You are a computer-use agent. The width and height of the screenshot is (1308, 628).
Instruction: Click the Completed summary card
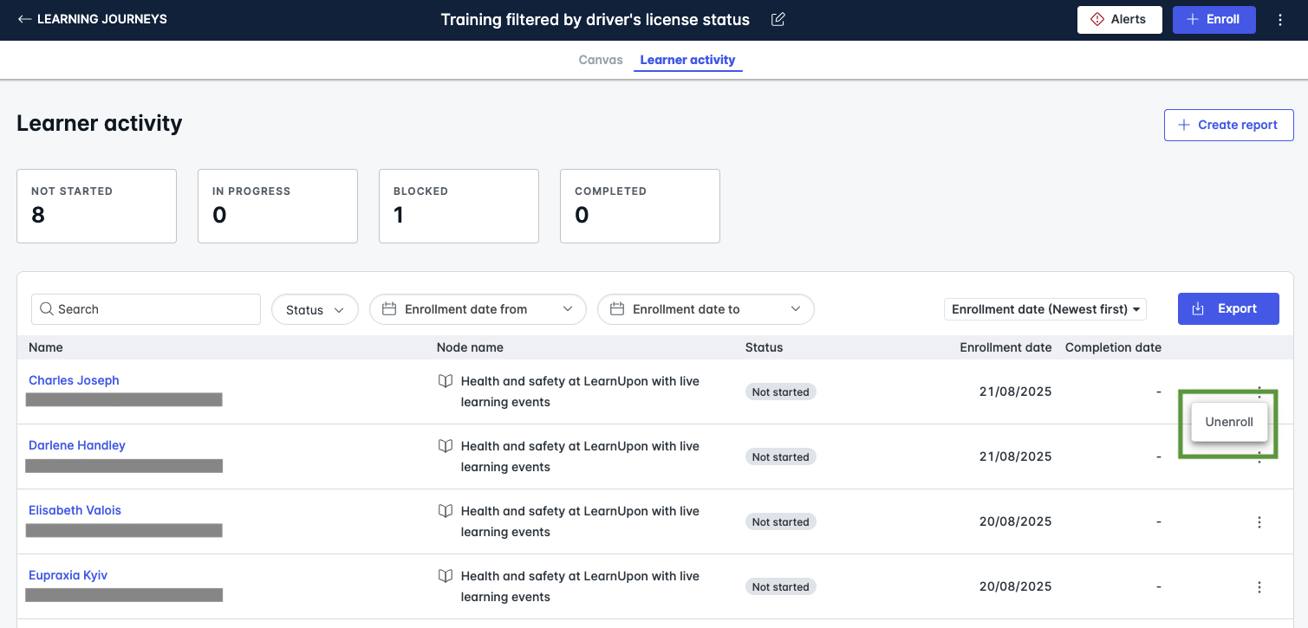[x=640, y=206]
